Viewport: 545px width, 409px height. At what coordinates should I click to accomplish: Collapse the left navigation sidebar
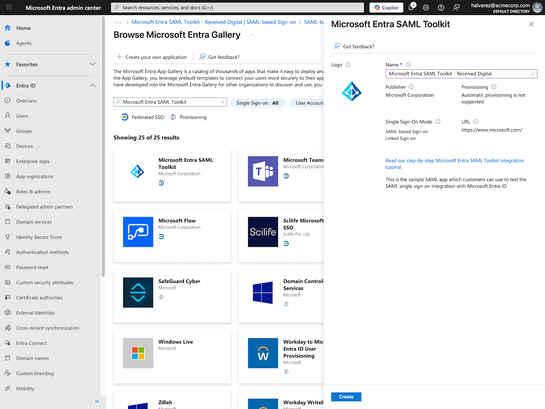[97, 401]
